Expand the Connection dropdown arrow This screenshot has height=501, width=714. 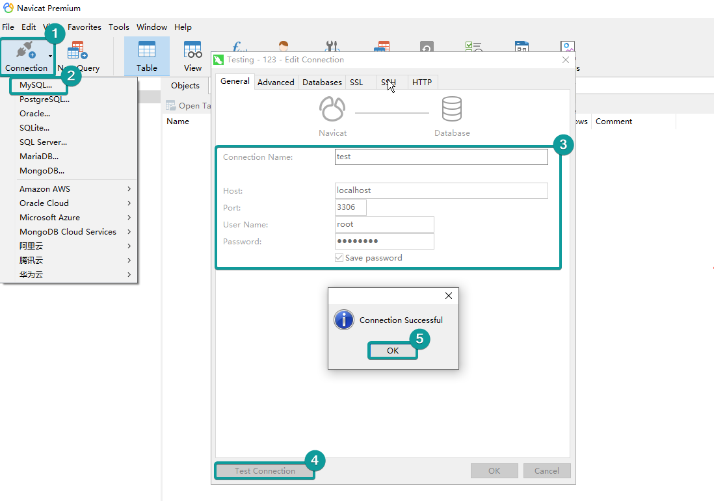pos(50,57)
